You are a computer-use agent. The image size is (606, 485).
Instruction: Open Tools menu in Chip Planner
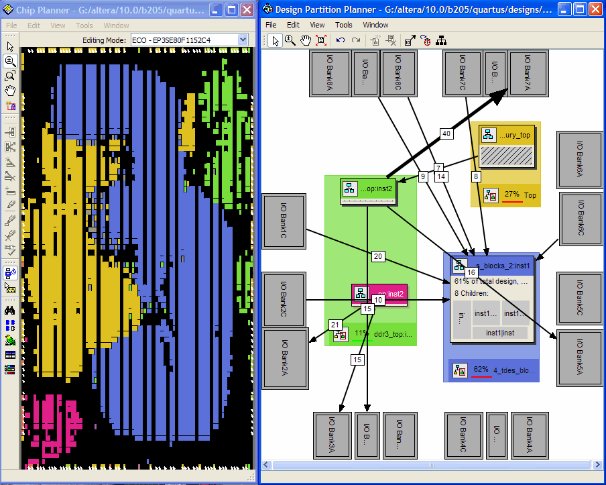pos(84,25)
